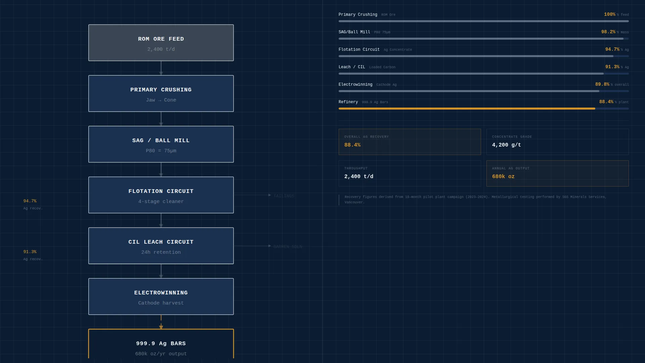Select the Throughput 2,400 t/d card
The image size is (645, 363).
410,173
